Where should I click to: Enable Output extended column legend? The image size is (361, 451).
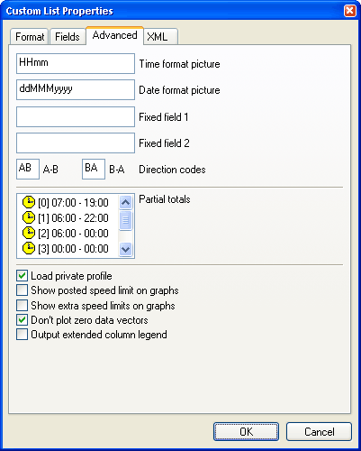[23, 335]
